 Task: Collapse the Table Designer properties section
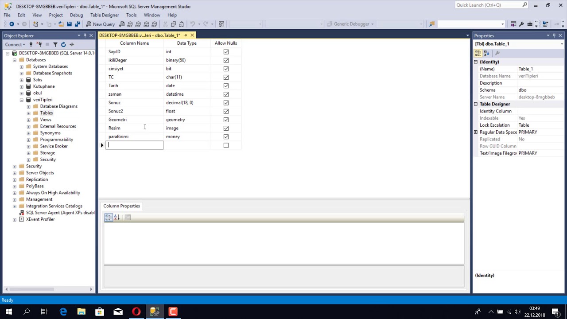[476, 104]
